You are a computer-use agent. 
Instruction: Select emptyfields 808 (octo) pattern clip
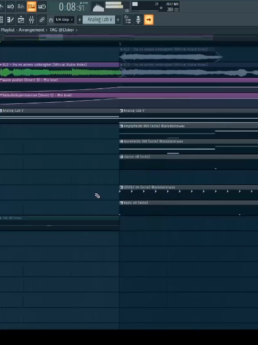188,132
